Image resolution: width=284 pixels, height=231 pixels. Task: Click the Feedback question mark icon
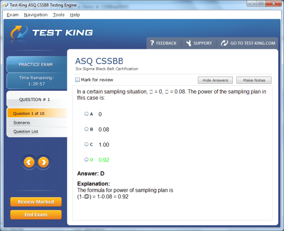152,43
